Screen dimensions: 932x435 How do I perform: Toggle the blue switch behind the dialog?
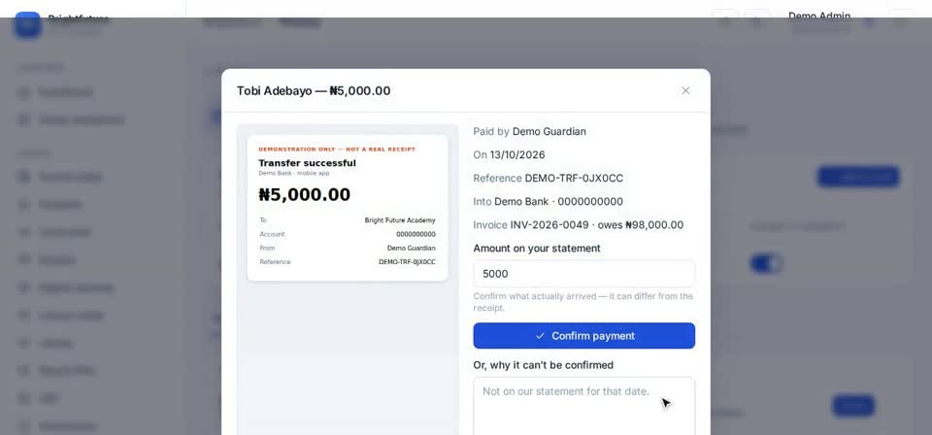pyautogui.click(x=766, y=263)
